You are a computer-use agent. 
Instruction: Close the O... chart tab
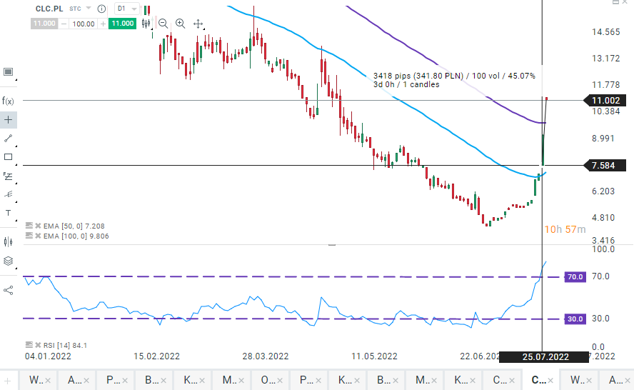pyautogui.click(x=280, y=381)
